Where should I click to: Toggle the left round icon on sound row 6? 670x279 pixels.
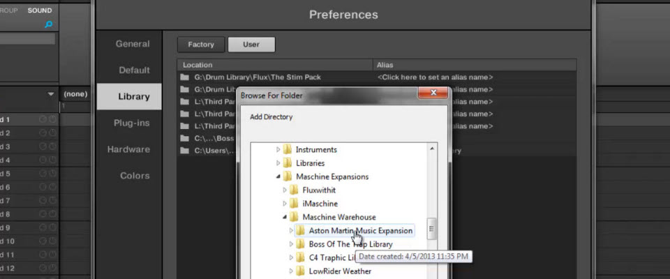point(43,187)
